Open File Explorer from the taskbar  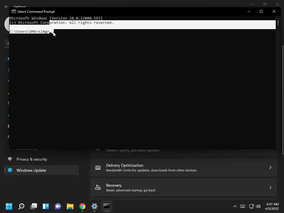pos(70,206)
